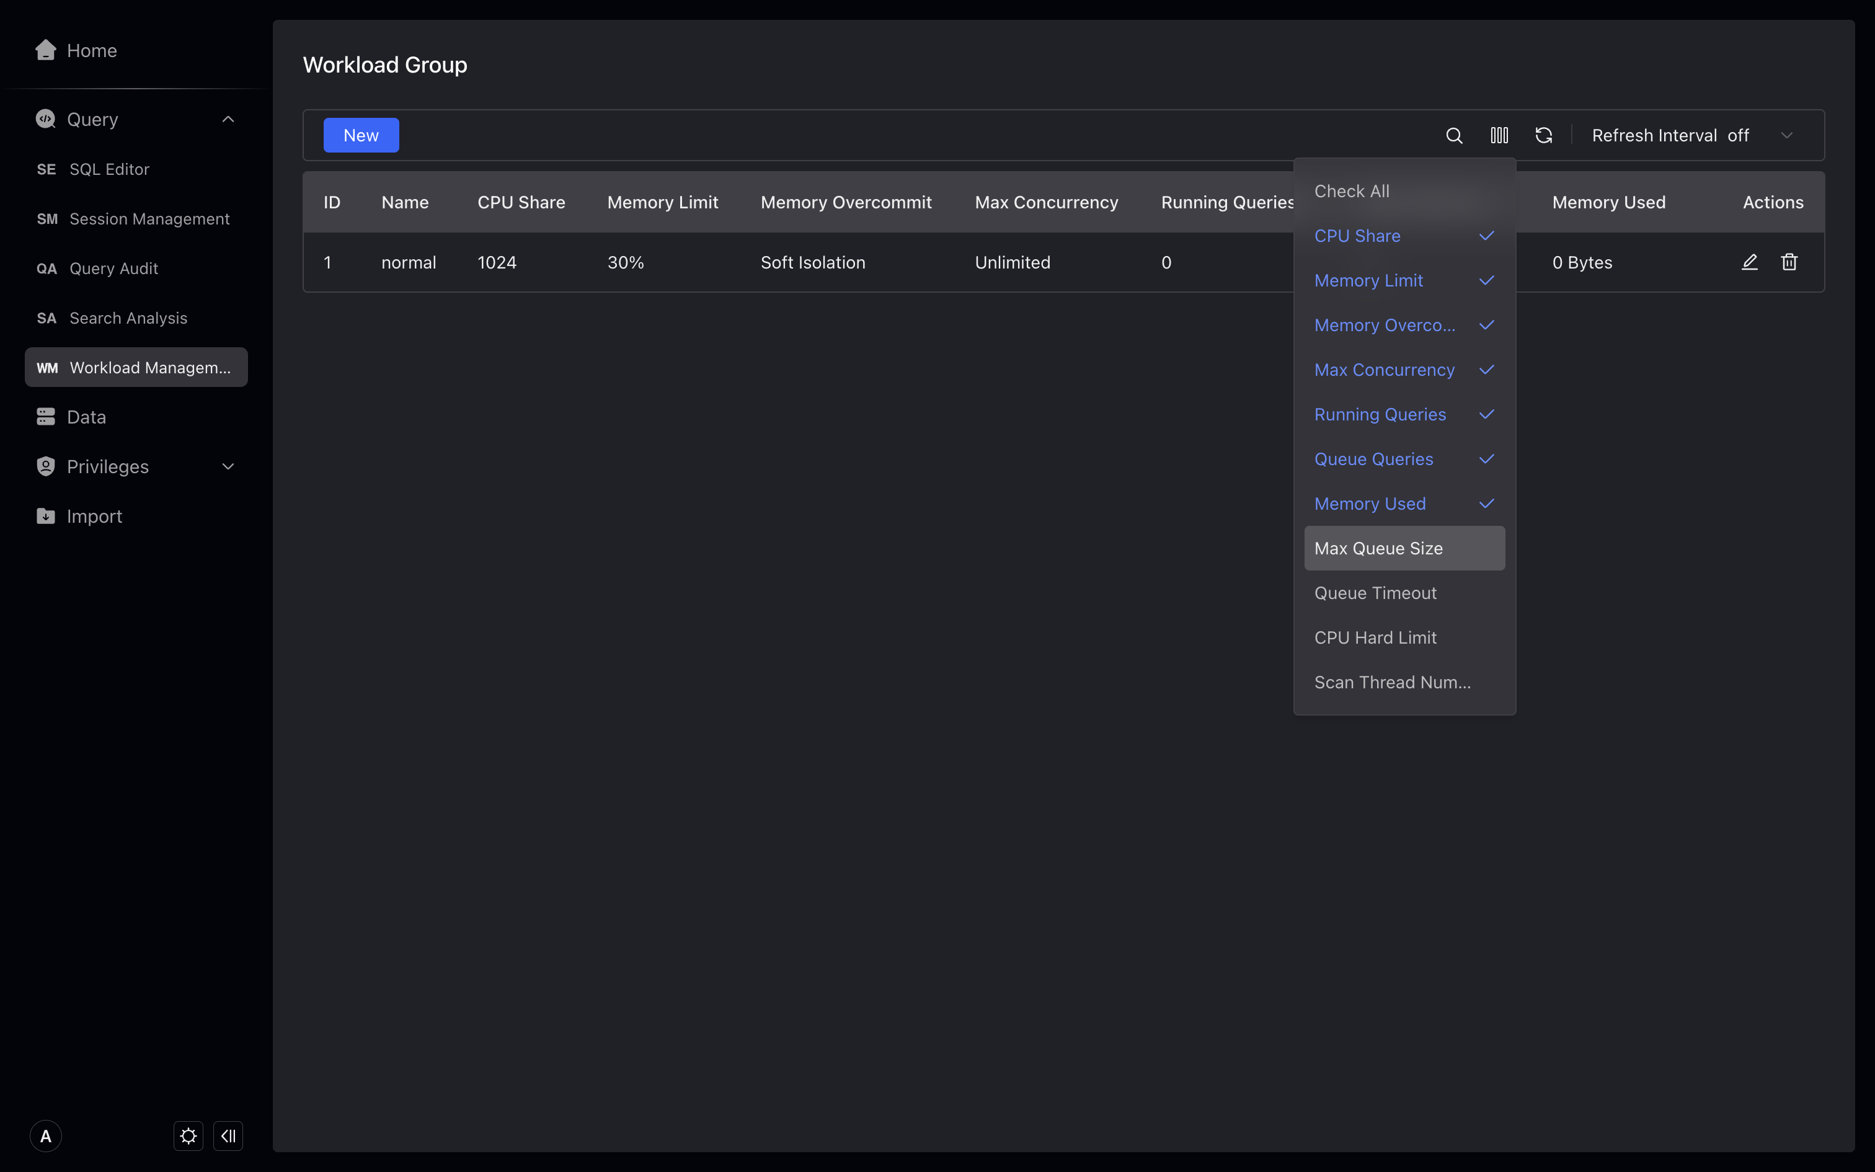Click the 'Unlimited' concurrency cell

[1012, 263]
